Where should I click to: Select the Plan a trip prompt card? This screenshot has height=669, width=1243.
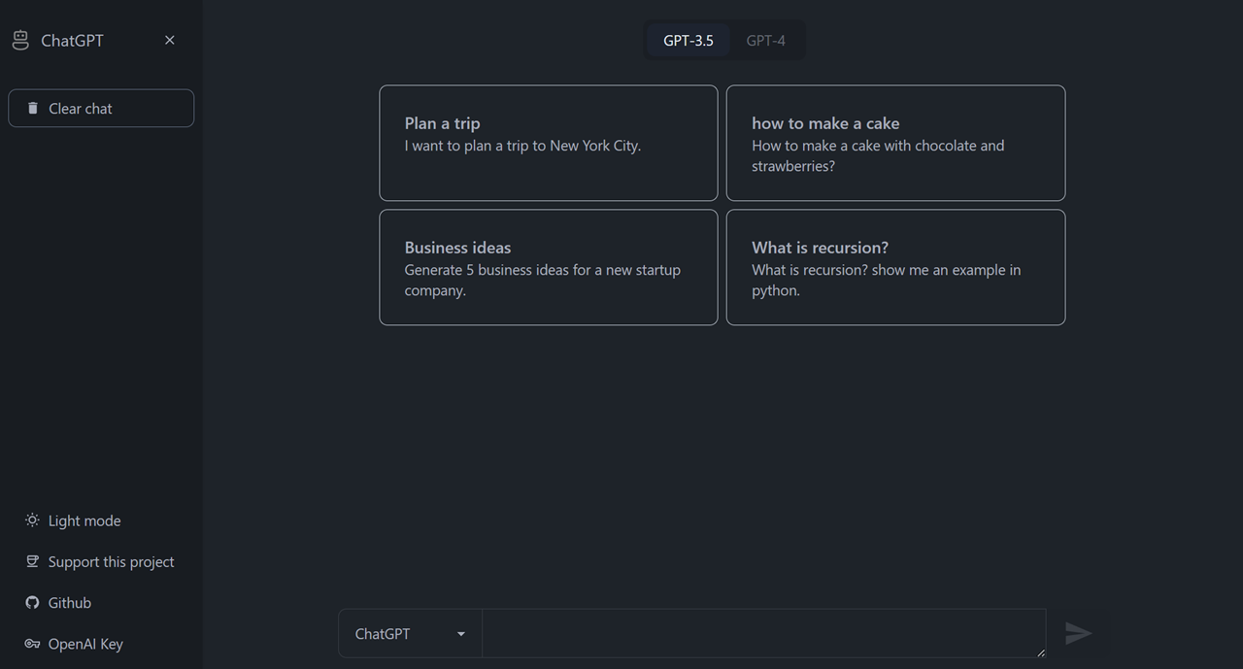click(548, 143)
